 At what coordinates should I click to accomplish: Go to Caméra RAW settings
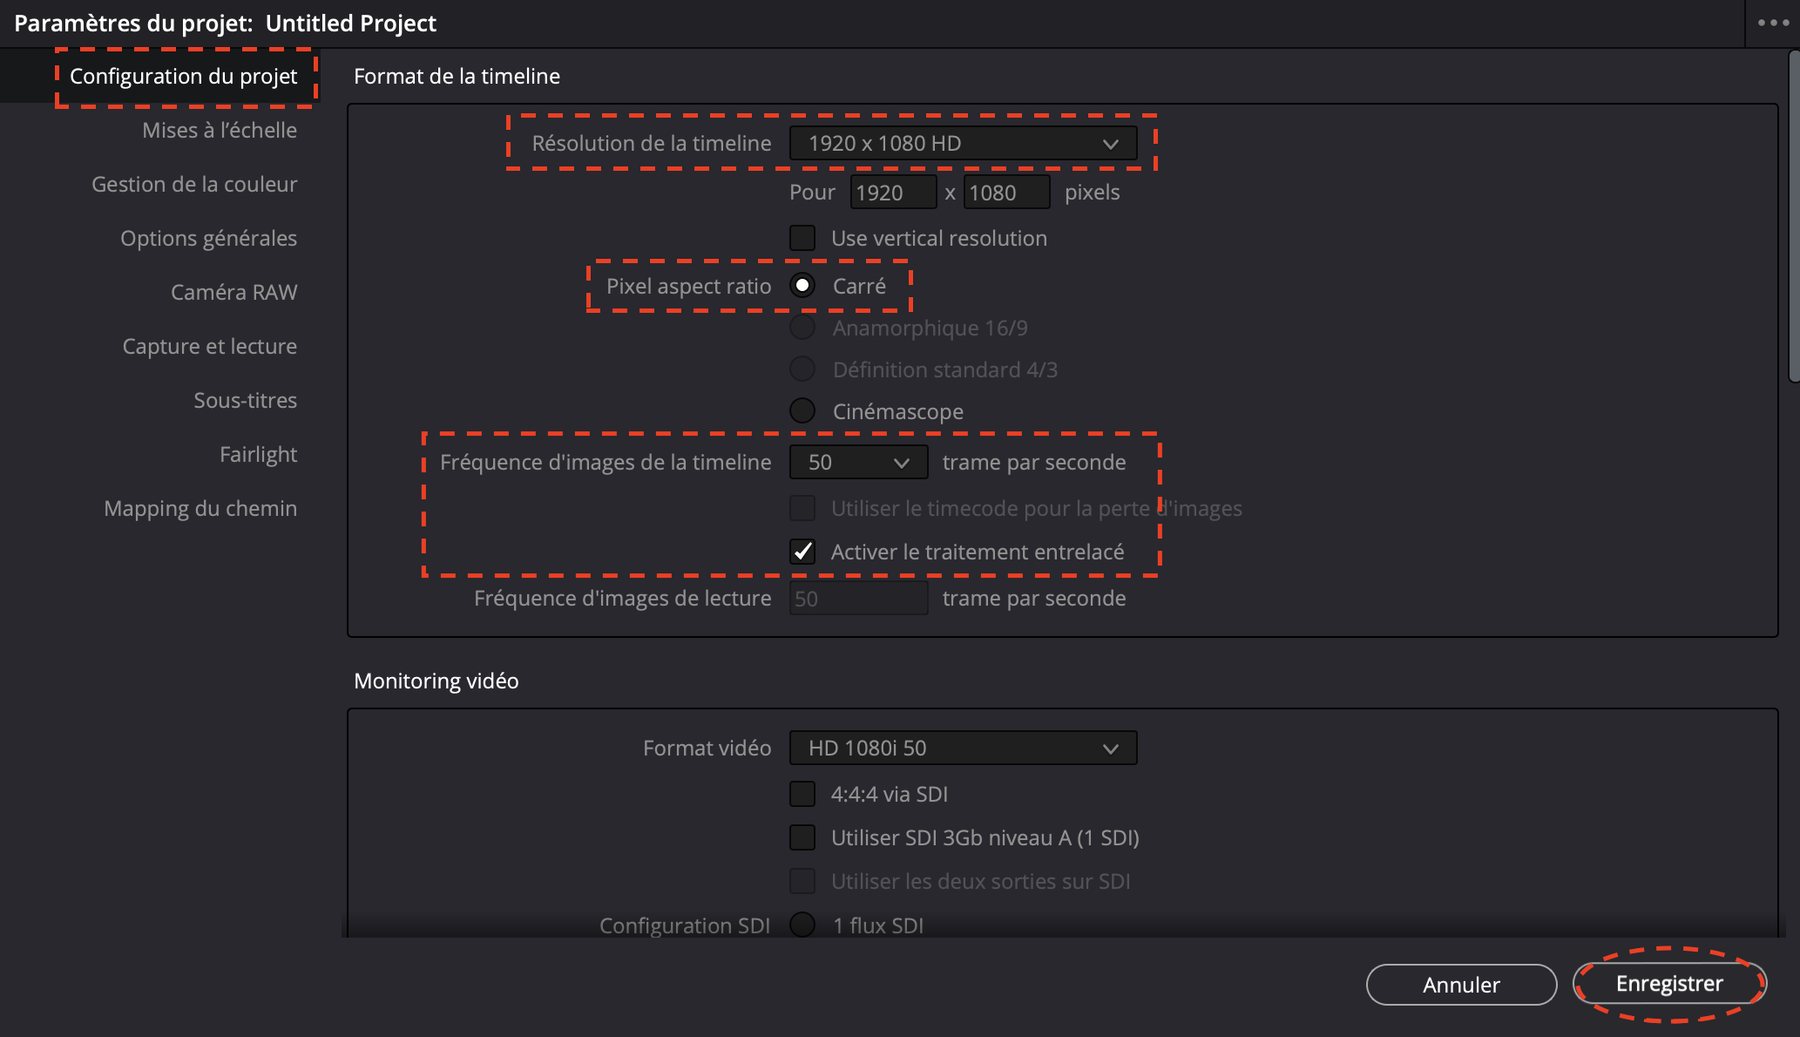[233, 293]
